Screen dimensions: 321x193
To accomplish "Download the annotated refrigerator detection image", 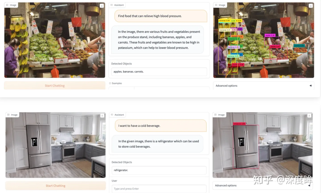I will click(x=309, y=116).
